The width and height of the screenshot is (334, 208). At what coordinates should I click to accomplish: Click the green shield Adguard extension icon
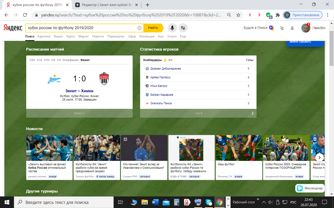268,15
